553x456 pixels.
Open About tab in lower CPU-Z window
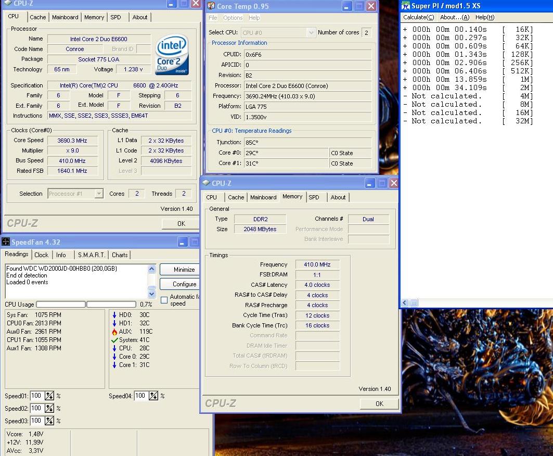tap(338, 197)
